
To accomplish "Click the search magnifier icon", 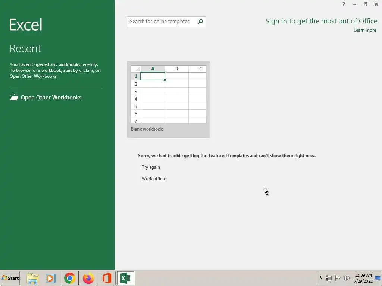I will point(200,22).
